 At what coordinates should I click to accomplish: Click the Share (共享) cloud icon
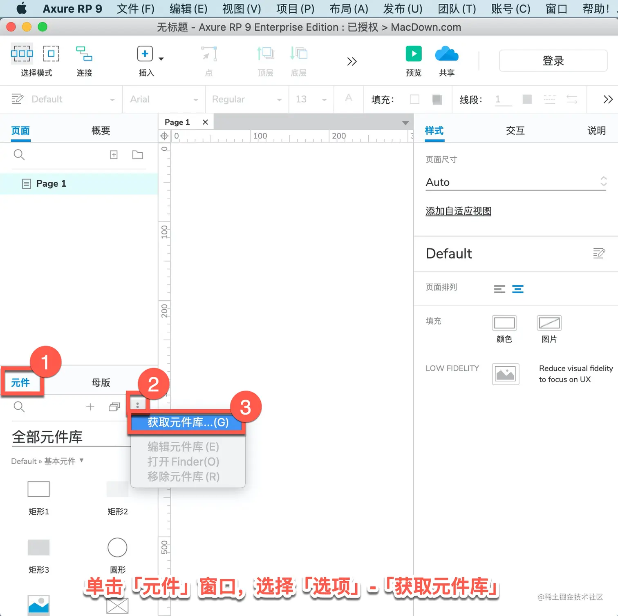click(x=447, y=54)
